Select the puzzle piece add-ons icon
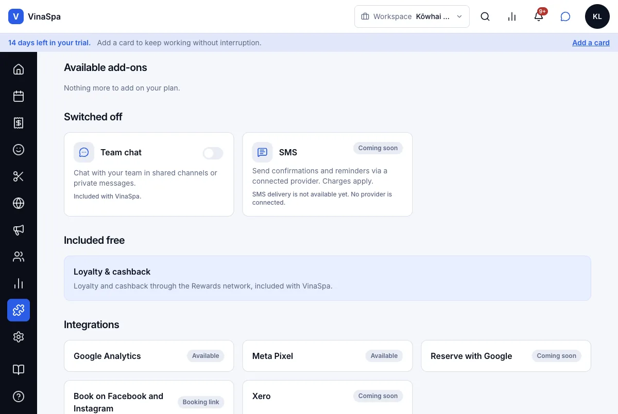Viewport: 618px width, 414px height. click(x=19, y=310)
